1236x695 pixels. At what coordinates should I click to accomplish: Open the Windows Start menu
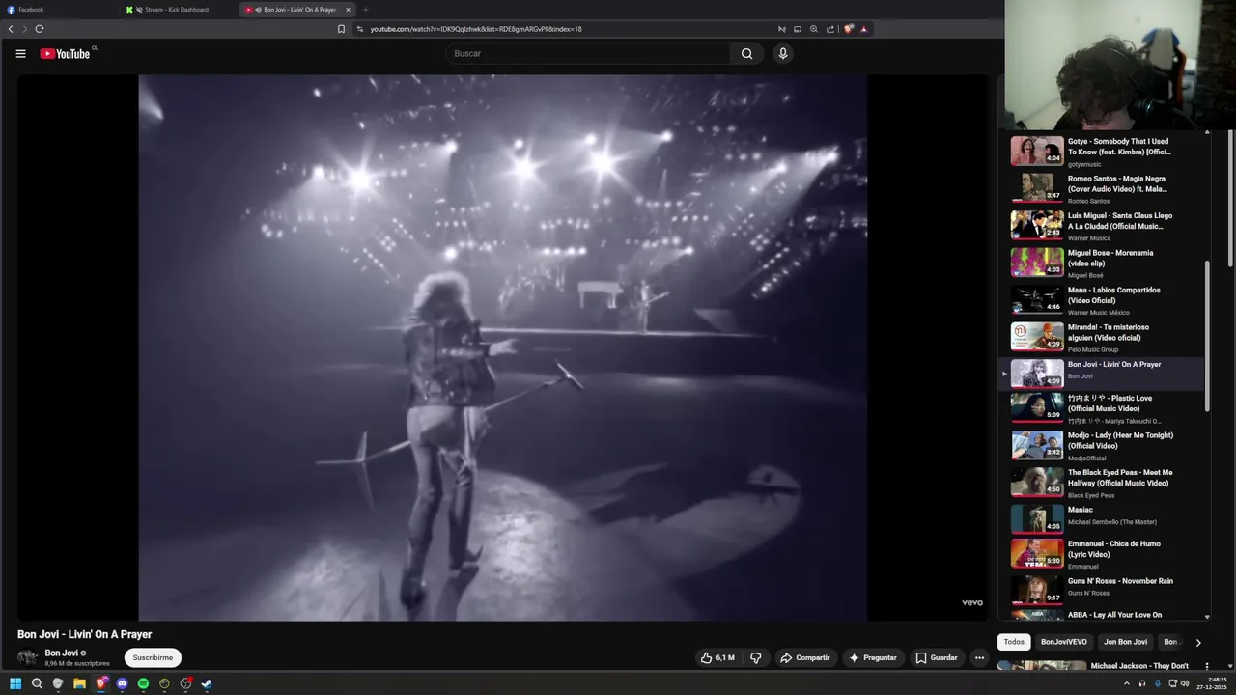coord(15,683)
